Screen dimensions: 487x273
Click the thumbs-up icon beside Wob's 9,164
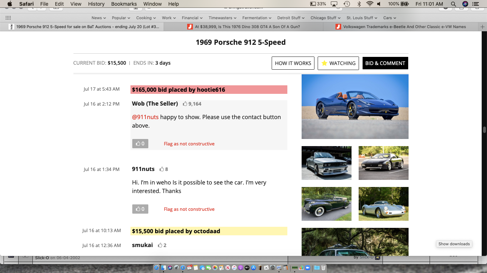185,104
